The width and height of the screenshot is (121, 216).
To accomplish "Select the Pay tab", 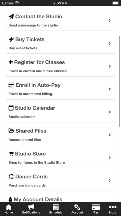I will tap(96, 209).
